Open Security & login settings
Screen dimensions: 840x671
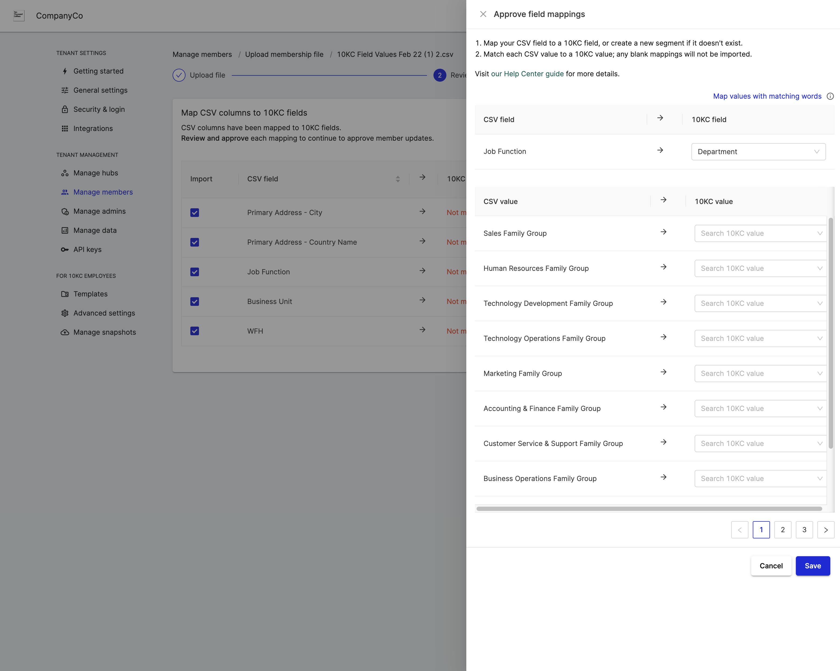tap(99, 109)
